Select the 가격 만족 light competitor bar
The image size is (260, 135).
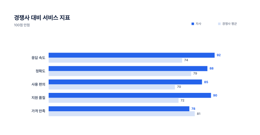(x=122, y=114)
